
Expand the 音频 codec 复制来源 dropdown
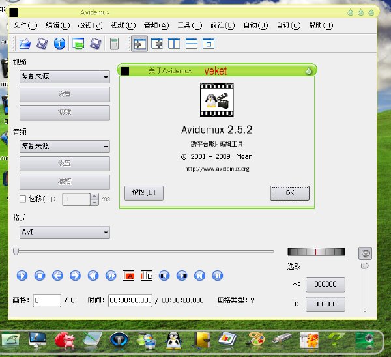tap(65, 147)
